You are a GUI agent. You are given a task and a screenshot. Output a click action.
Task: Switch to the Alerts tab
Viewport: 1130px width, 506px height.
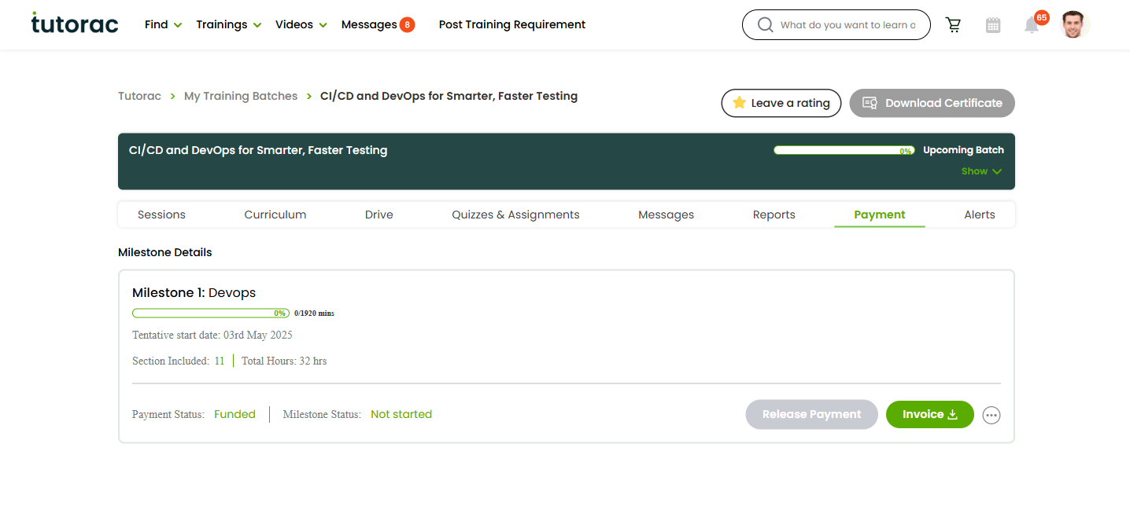click(x=980, y=214)
